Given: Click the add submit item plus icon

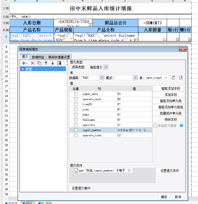Looking at the screenshot, I should pyautogui.click(x=24, y=63).
